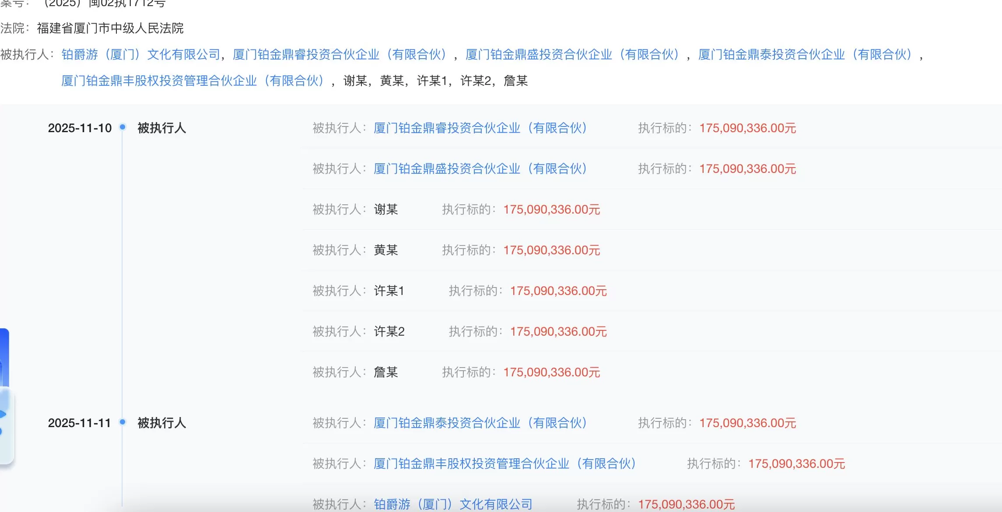The image size is (1002, 512).
Task: Click 厦门铂金鼎泰 link under 2025-11-11
Action: coord(480,423)
